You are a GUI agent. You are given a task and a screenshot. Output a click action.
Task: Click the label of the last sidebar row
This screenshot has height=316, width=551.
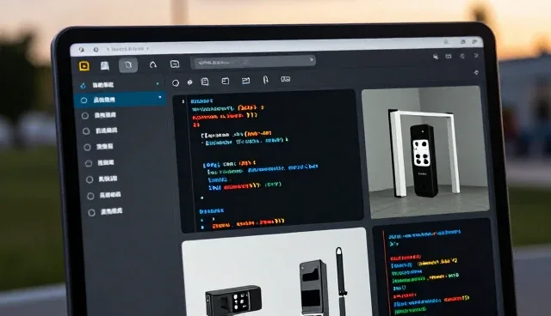coord(111,211)
